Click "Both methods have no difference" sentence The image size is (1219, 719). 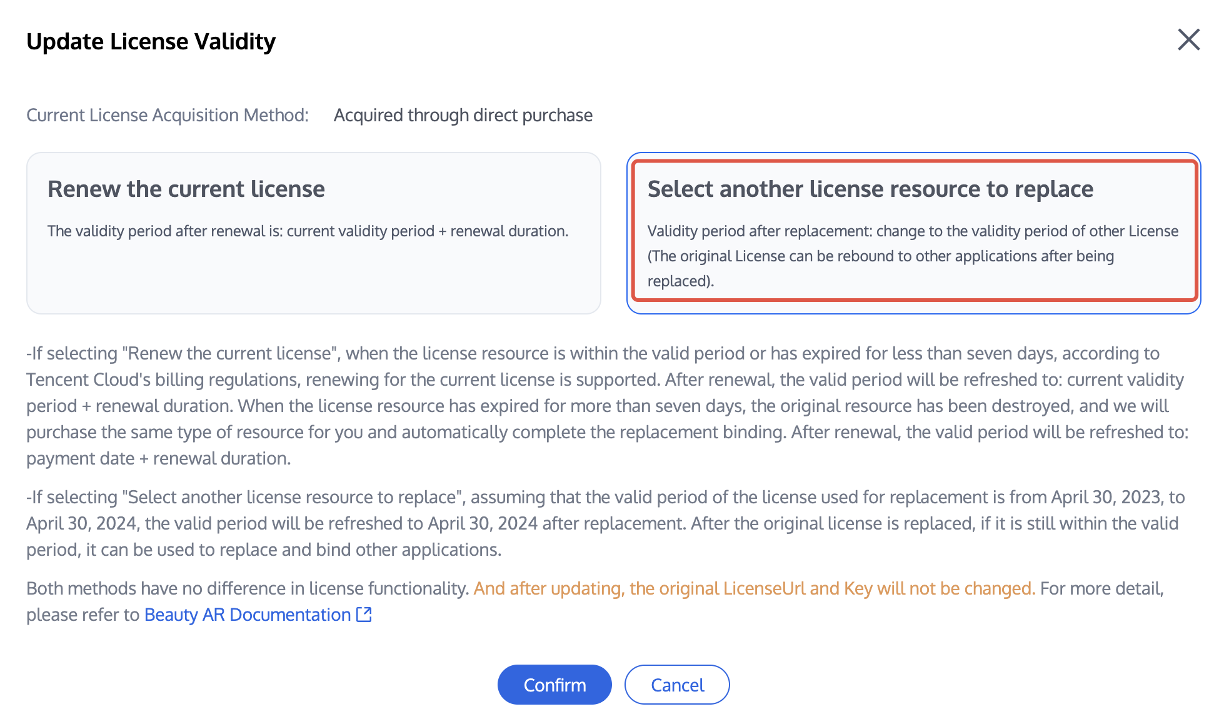(x=248, y=588)
